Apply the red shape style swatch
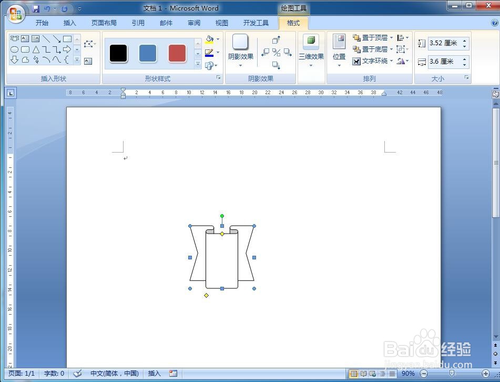 click(x=177, y=53)
